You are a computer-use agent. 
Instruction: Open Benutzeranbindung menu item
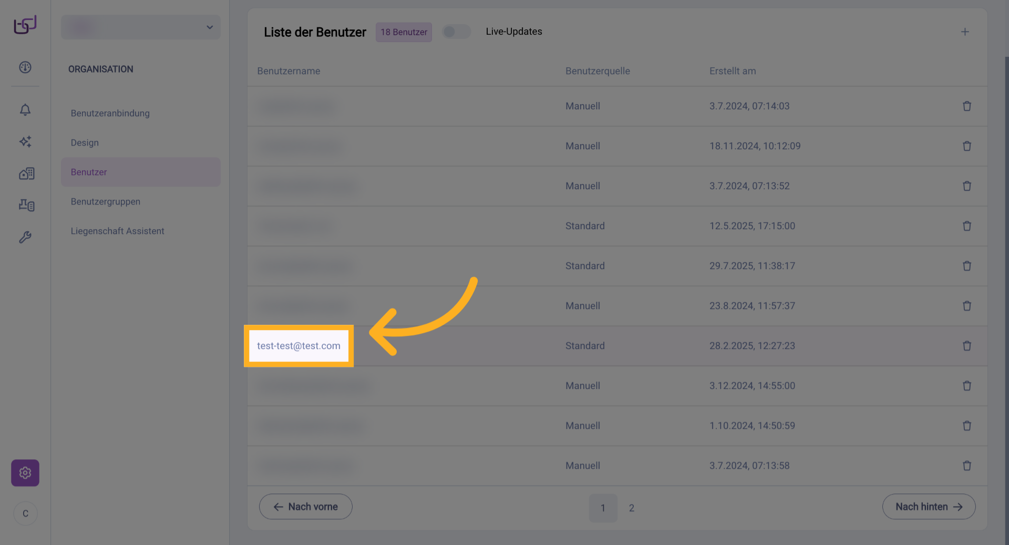point(110,114)
